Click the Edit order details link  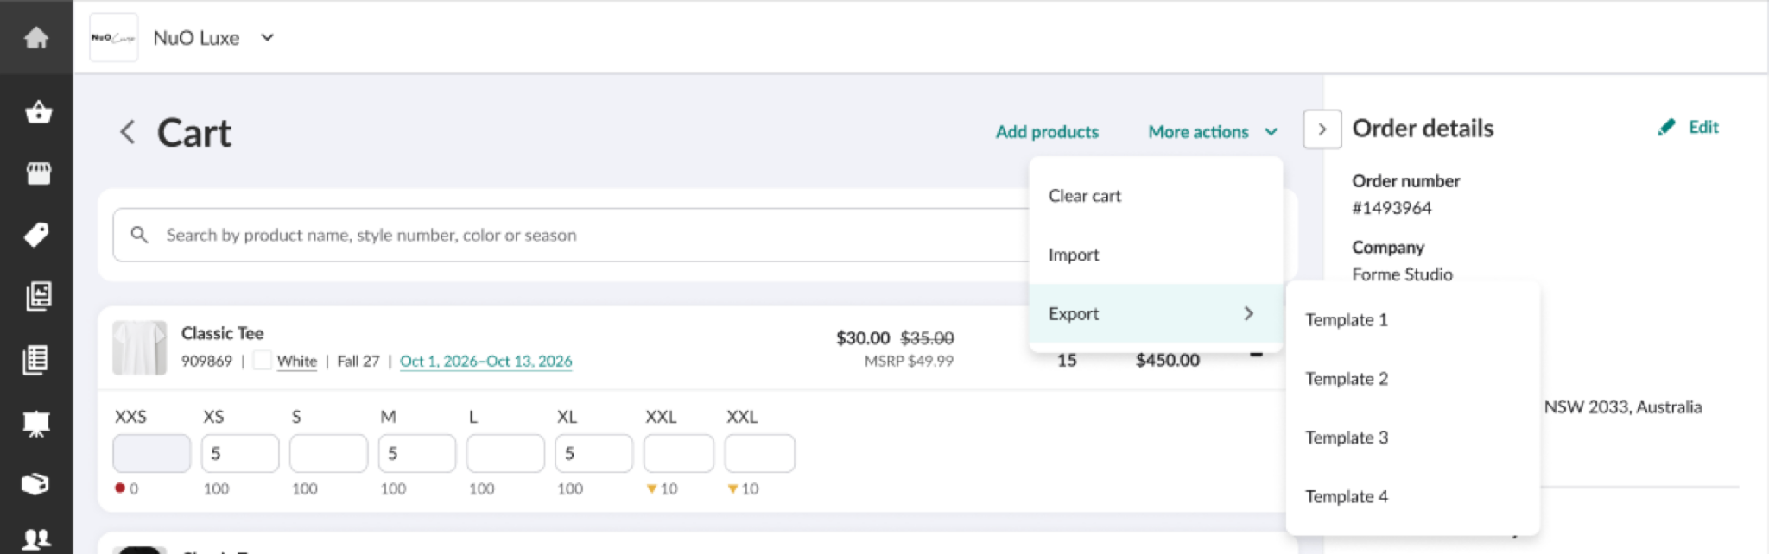point(1703,127)
